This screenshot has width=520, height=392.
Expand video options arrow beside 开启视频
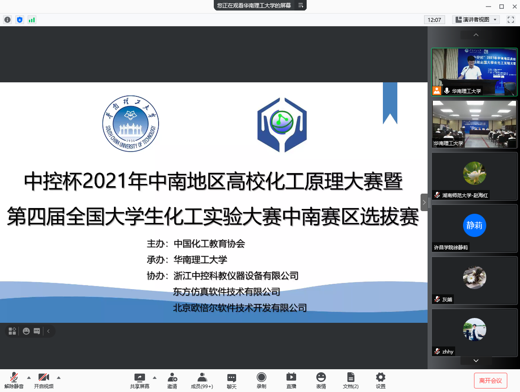(59, 377)
